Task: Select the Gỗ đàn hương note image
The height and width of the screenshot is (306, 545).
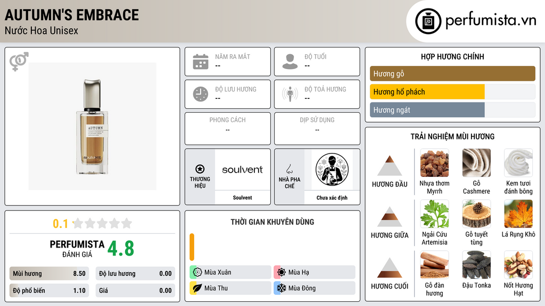Action: (x=434, y=265)
